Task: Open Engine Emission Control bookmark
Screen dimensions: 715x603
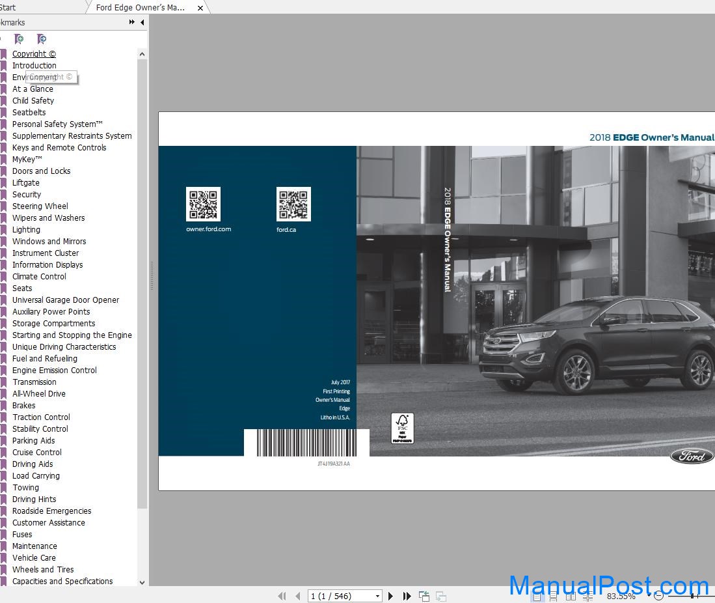Action: [x=55, y=370]
